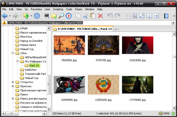Viewport: 177px width, 117px height.
Task: Click the numbered 1 pane icon
Action: [156, 16]
